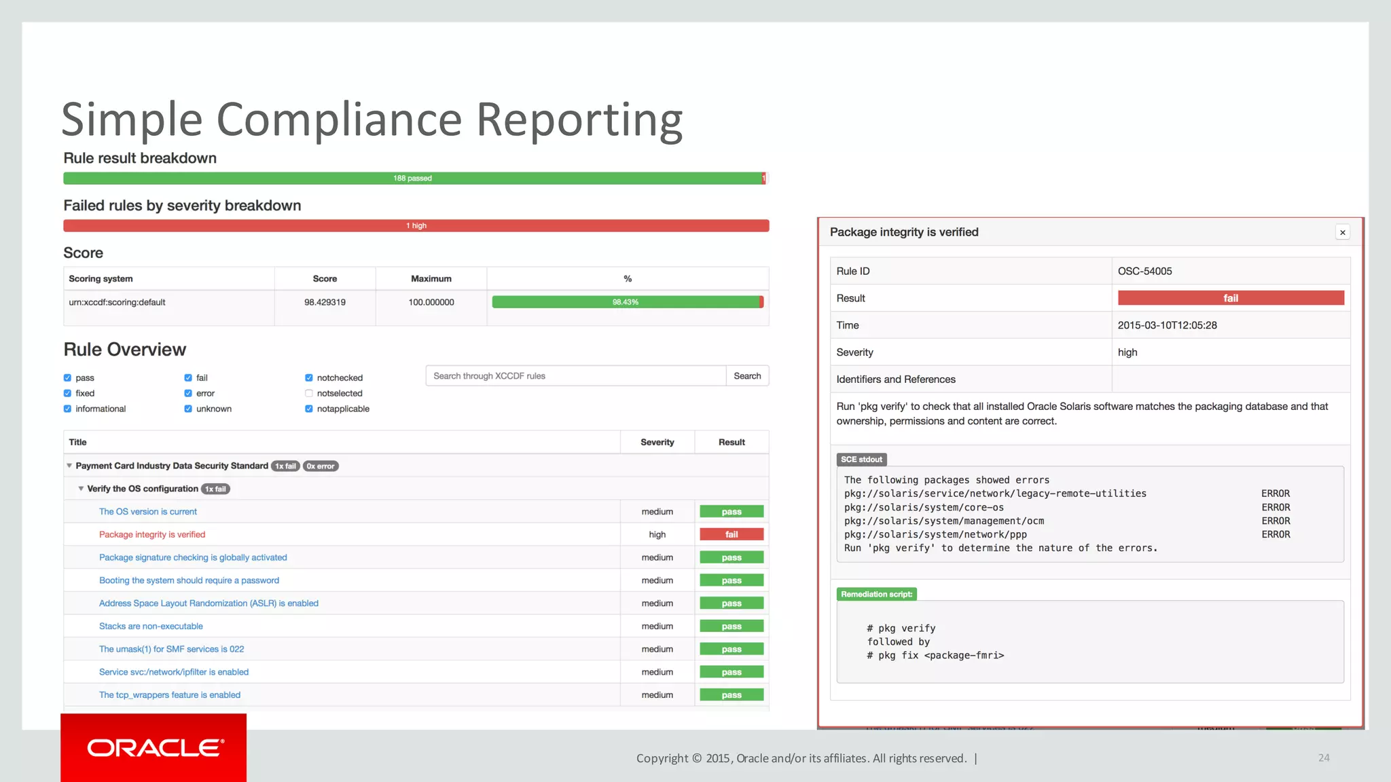1391x782 pixels.
Task: Open Stacks are non-executable rule
Action: (x=151, y=627)
